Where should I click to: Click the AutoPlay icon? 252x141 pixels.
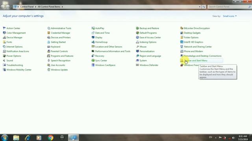click(x=93, y=28)
